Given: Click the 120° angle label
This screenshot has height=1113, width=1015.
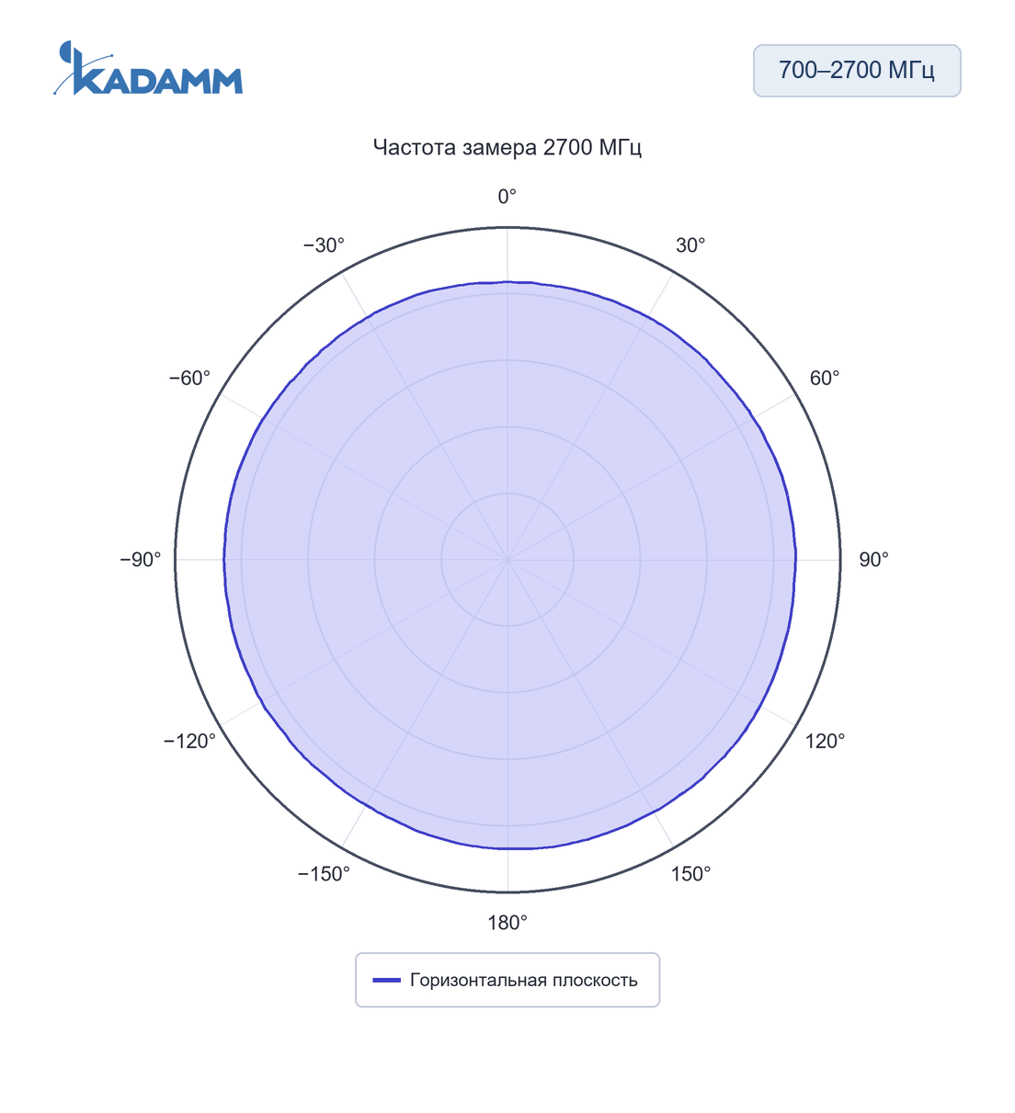Looking at the screenshot, I should [825, 741].
